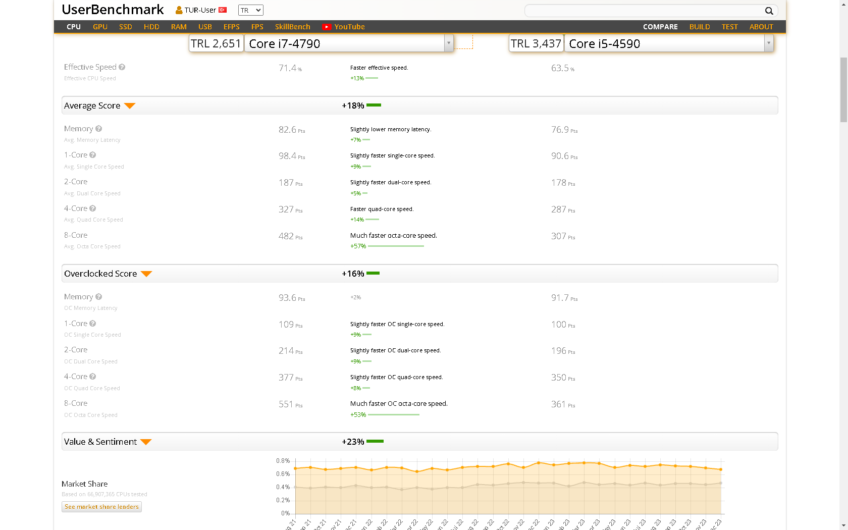Open the YouTube link in navigation

(x=349, y=27)
